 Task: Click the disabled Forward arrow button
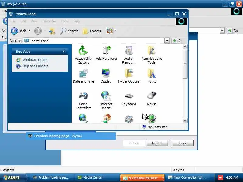(x=38, y=31)
